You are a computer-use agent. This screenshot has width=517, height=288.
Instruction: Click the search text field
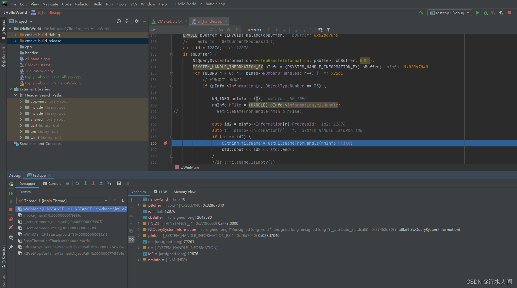pos(182,30)
